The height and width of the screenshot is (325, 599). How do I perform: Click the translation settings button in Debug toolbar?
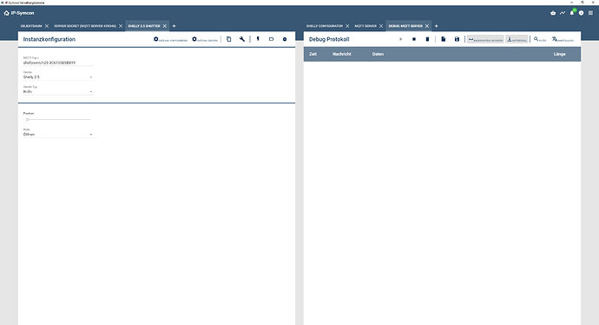(x=563, y=39)
